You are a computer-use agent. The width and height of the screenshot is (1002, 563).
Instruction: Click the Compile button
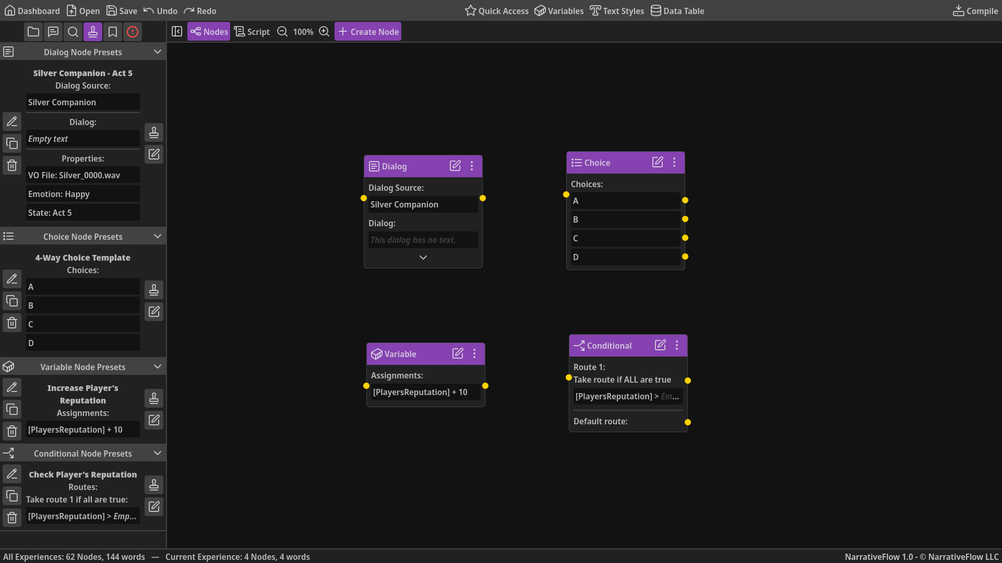click(975, 10)
